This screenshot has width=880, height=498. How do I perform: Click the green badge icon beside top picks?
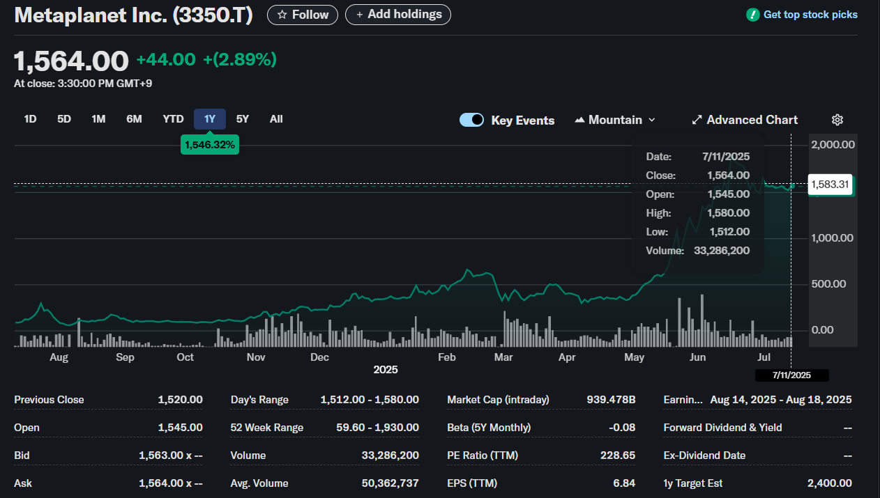[x=752, y=15]
